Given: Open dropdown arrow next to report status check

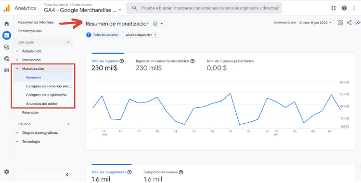Looking at the screenshot, I should coord(162,24).
